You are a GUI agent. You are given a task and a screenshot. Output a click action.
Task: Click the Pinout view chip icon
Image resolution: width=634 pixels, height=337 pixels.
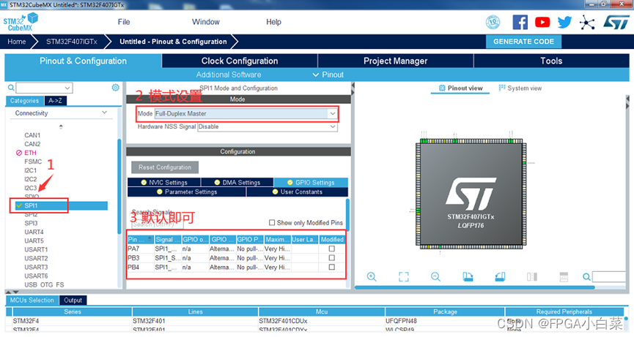442,88
